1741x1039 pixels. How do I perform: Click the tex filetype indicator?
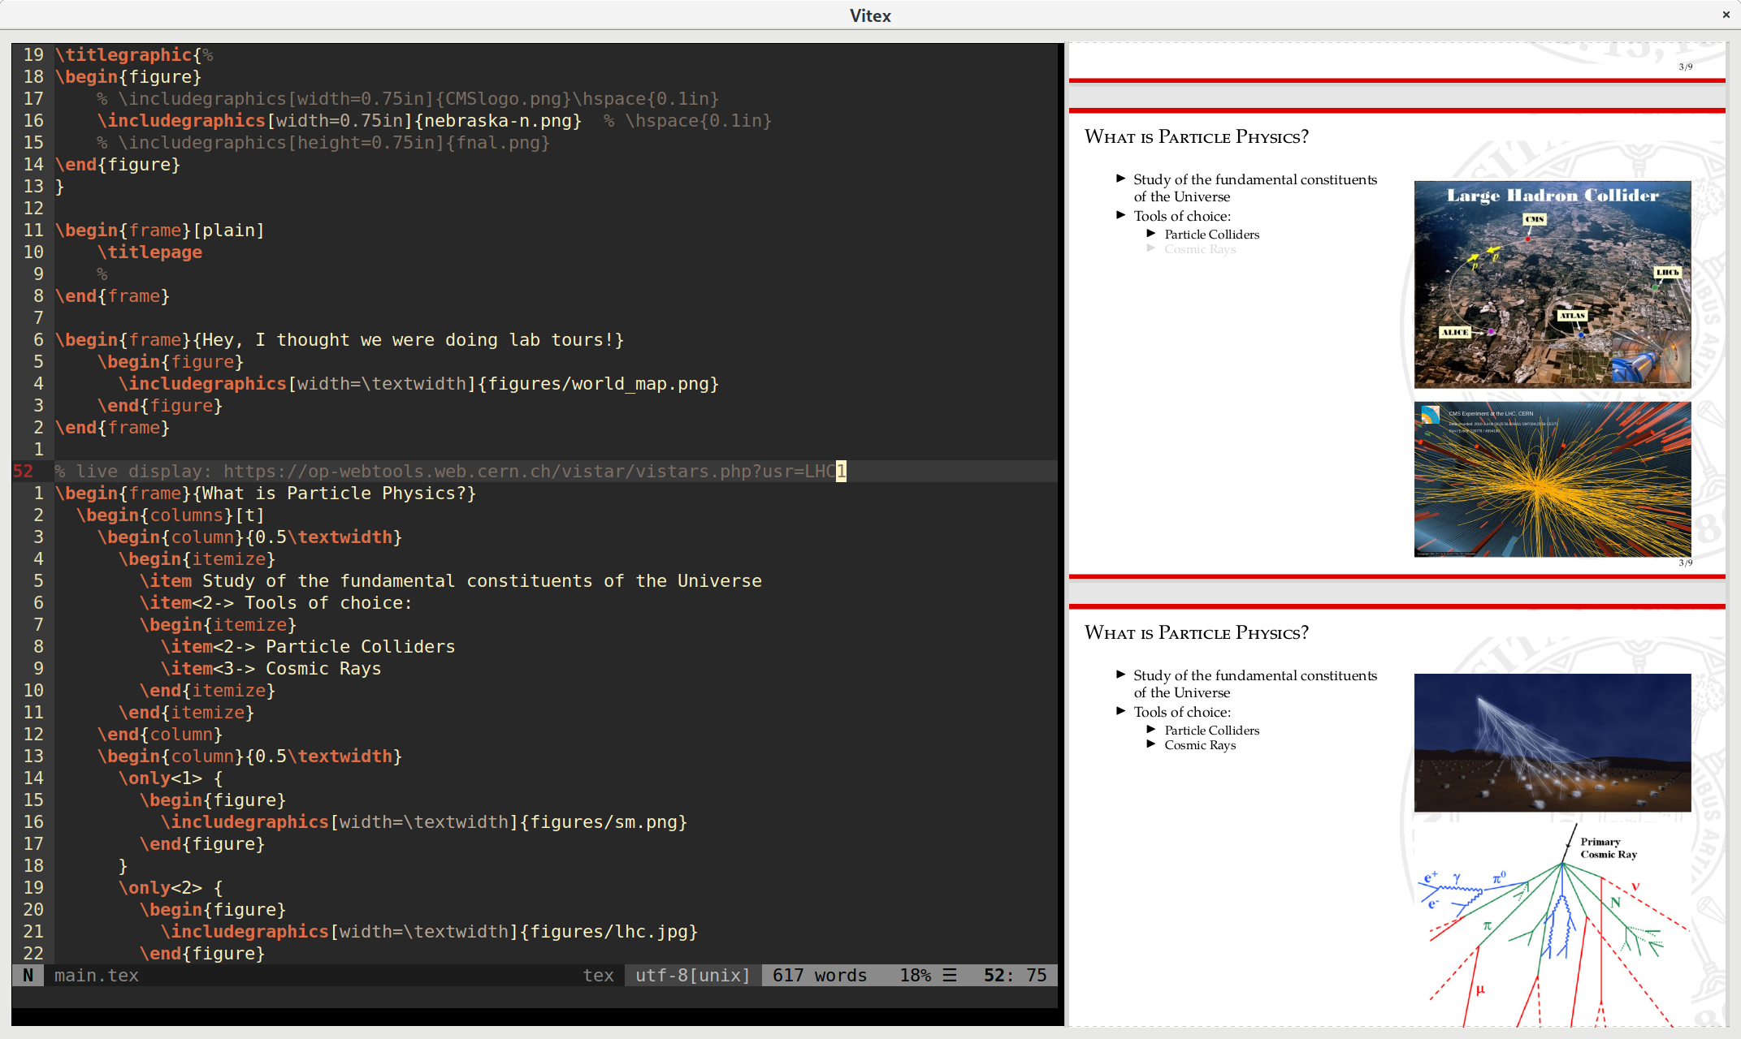click(598, 975)
